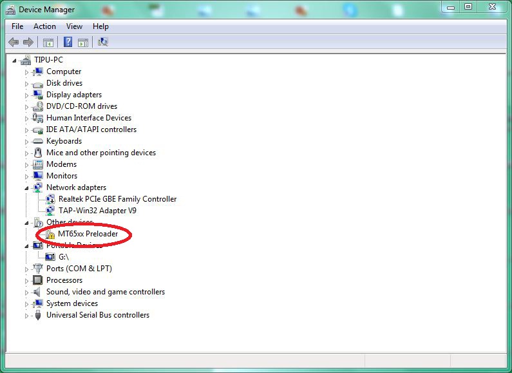Click Show/Hide Action Pane toolbar icon

click(x=83, y=43)
